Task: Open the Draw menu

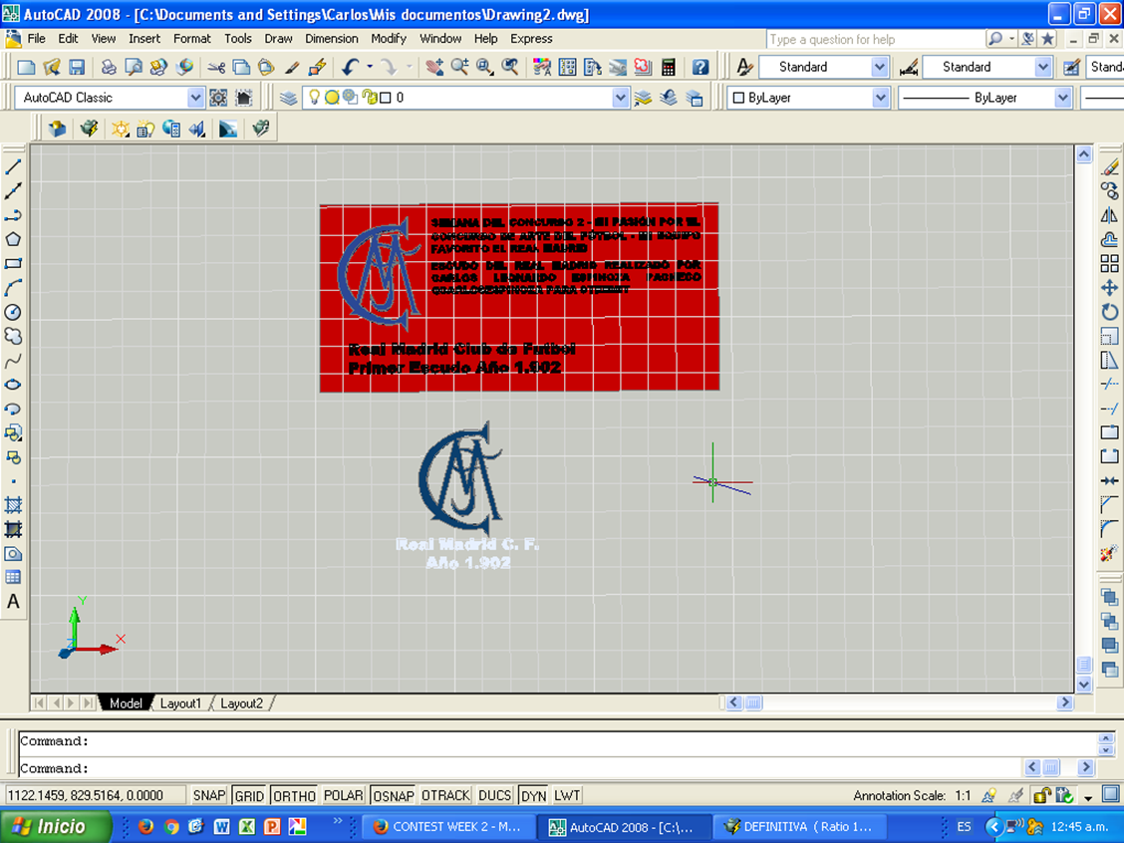Action: tap(278, 39)
